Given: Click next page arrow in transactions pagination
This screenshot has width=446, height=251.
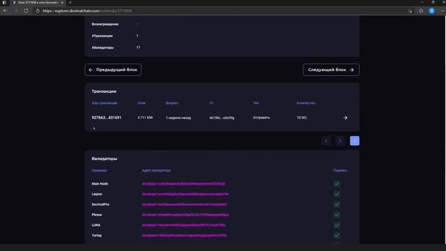Looking at the screenshot, I should [x=340, y=141].
